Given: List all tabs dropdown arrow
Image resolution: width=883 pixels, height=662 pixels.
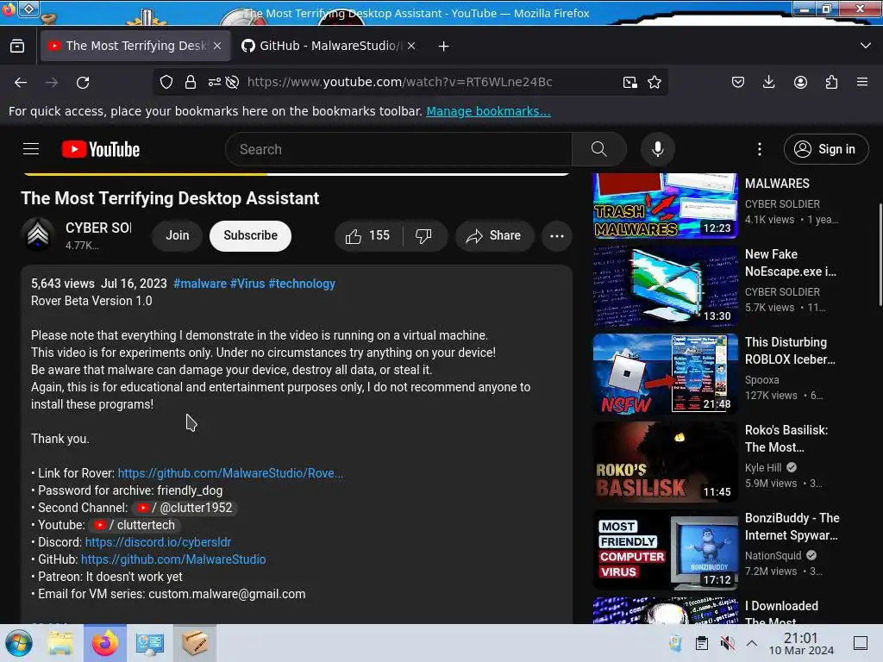Looking at the screenshot, I should pos(866,46).
